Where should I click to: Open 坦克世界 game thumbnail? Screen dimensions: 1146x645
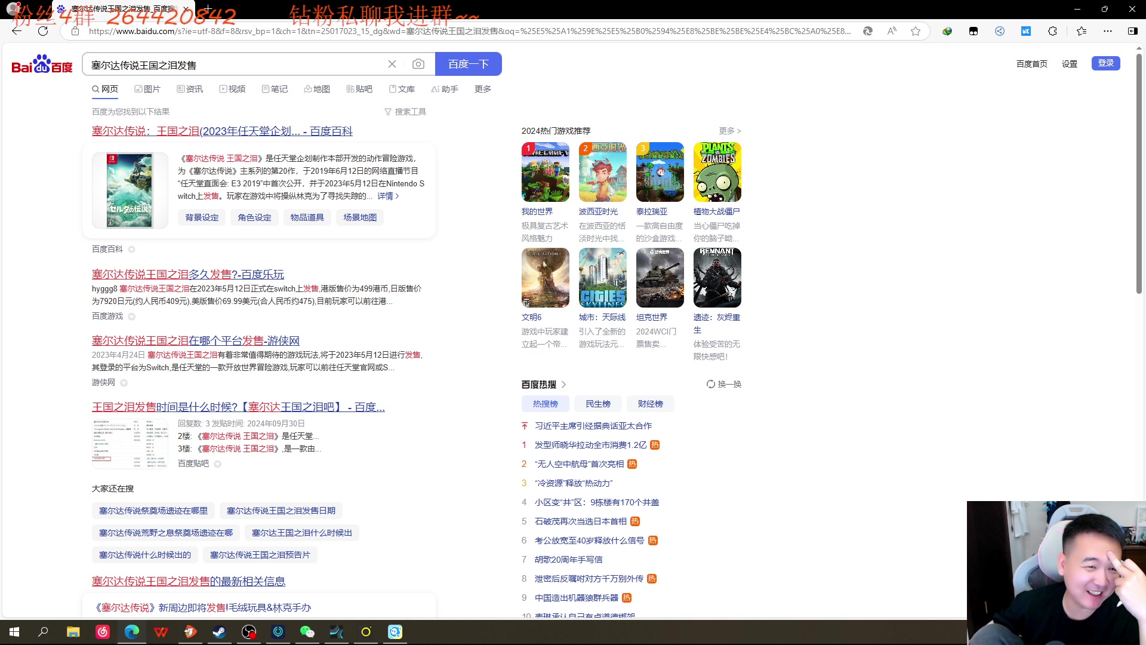660,278
